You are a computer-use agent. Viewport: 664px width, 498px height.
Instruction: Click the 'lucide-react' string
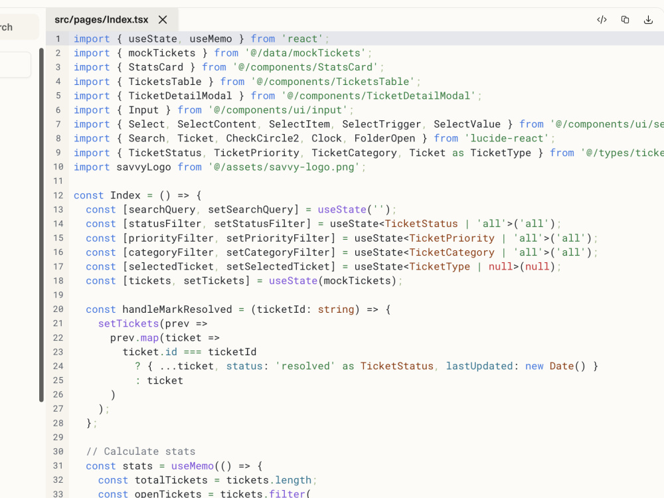(x=507, y=139)
